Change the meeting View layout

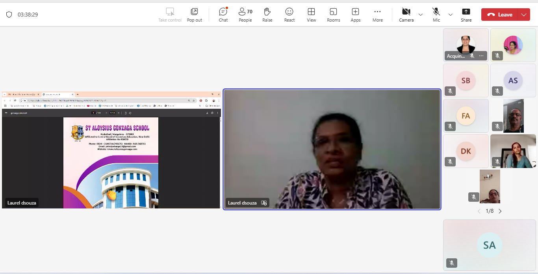point(312,15)
